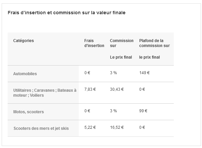Click the 5,22 € insertion fee cell
The height and width of the screenshot is (148, 202).
pos(90,127)
